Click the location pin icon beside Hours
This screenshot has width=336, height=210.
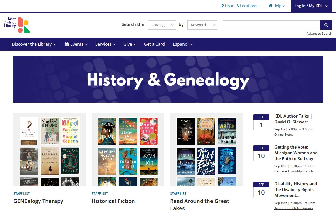coord(223,6)
